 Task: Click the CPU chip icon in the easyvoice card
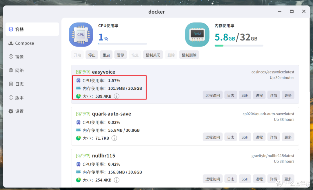click(78, 80)
